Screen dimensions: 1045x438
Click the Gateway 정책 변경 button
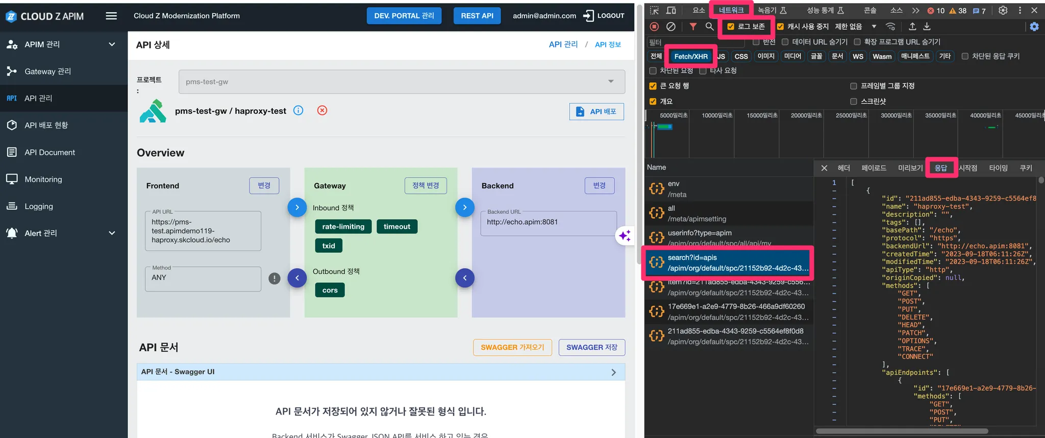tap(426, 185)
